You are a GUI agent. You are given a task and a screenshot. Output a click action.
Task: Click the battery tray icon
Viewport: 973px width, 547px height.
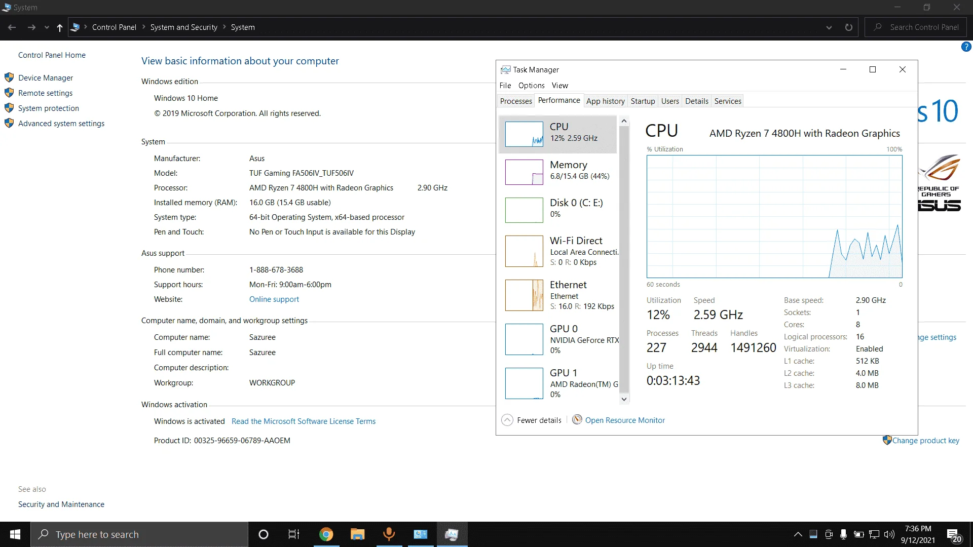[858, 534]
